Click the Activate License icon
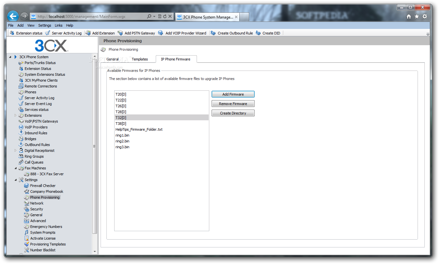Viewport: 439px width, 264px height. point(27,238)
